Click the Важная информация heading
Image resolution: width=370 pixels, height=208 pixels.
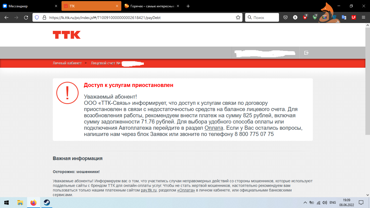pos(78,158)
